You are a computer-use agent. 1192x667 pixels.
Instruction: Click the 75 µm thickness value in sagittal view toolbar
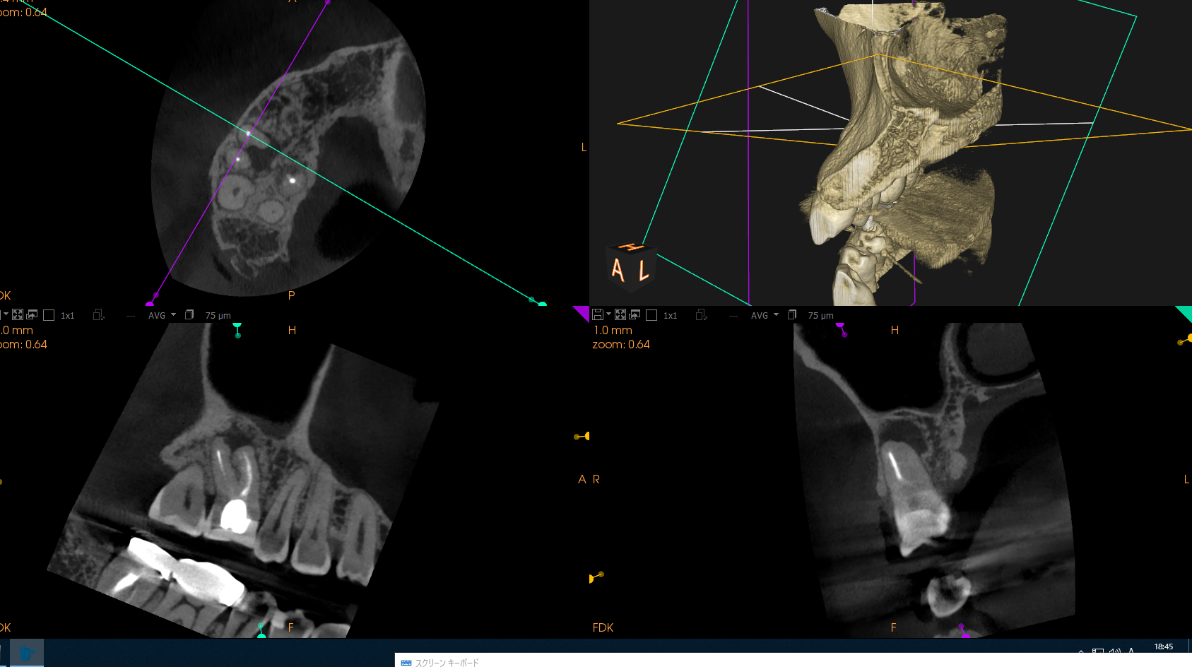pyautogui.click(x=218, y=316)
